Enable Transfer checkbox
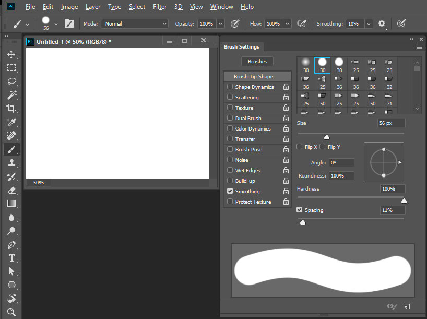Image resolution: width=427 pixels, height=319 pixels. 230,139
